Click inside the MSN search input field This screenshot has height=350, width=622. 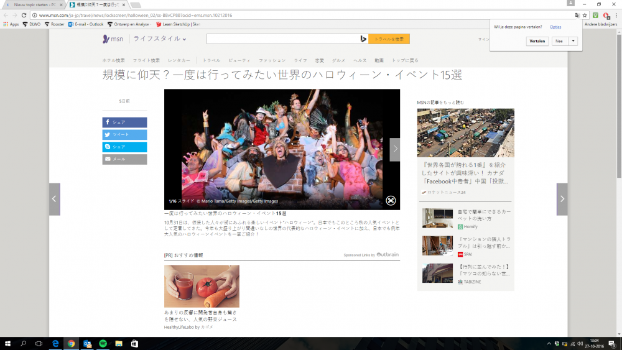[x=281, y=39]
